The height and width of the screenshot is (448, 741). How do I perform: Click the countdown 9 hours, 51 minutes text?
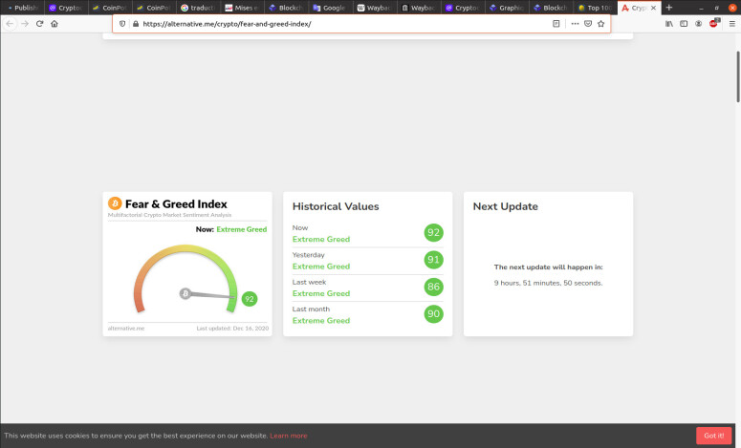pyautogui.click(x=548, y=283)
